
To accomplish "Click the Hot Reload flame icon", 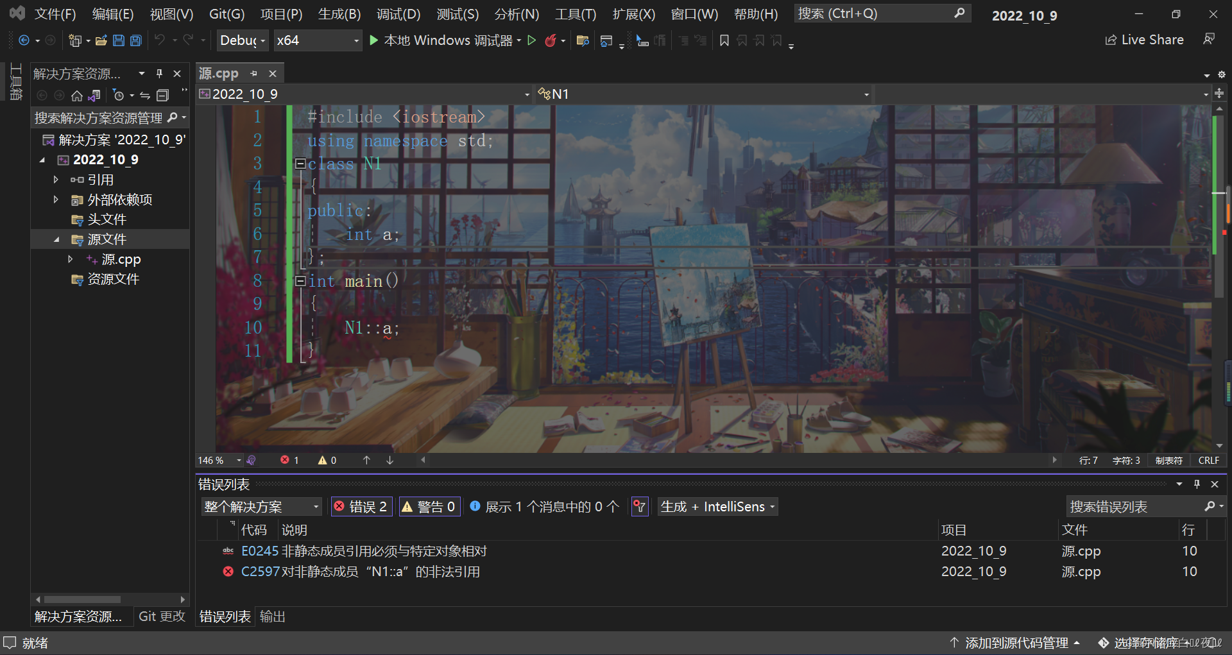I will click(x=551, y=40).
